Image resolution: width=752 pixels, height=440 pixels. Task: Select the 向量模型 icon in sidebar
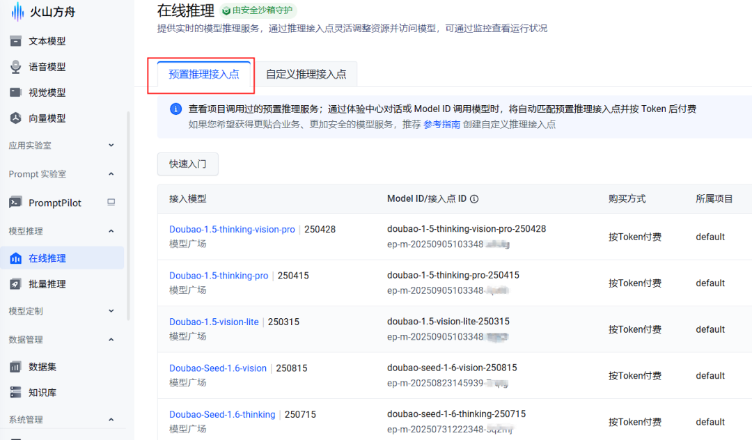click(x=15, y=118)
